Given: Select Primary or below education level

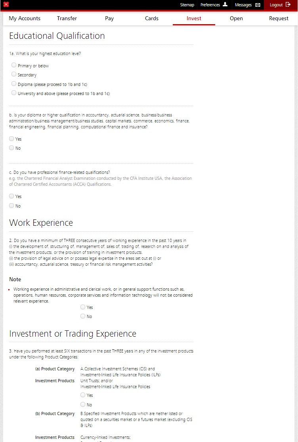Looking at the screenshot, I should [x=14, y=65].
